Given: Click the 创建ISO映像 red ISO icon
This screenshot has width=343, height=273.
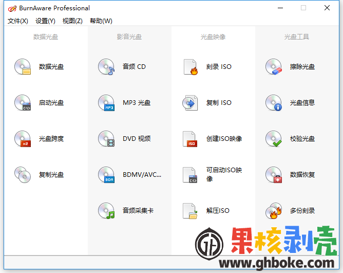Looking at the screenshot, I should [x=190, y=139].
